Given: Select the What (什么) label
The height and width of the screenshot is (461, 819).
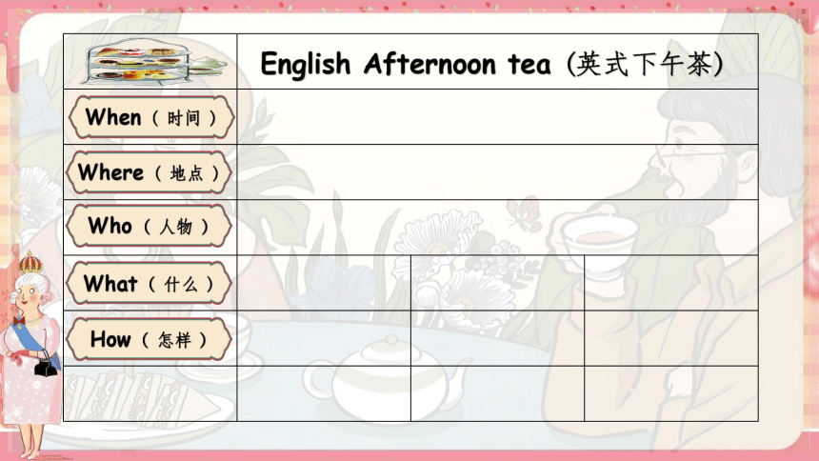Looking at the screenshot, I should (149, 283).
